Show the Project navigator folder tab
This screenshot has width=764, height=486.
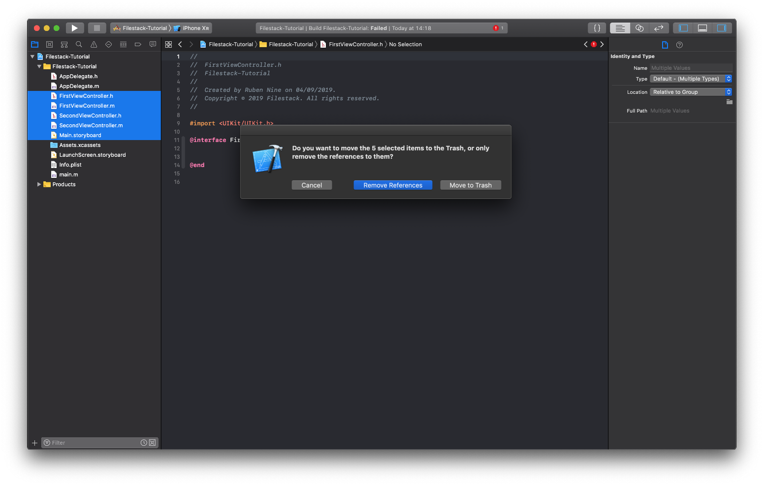coord(35,44)
